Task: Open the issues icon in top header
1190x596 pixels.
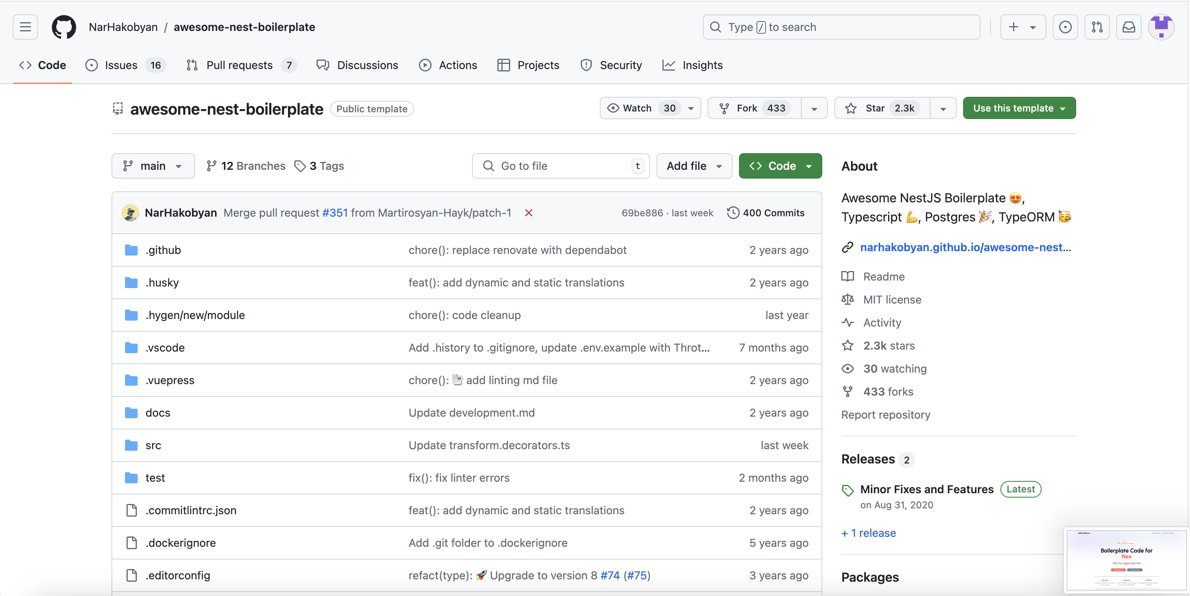Action: pos(1065,27)
